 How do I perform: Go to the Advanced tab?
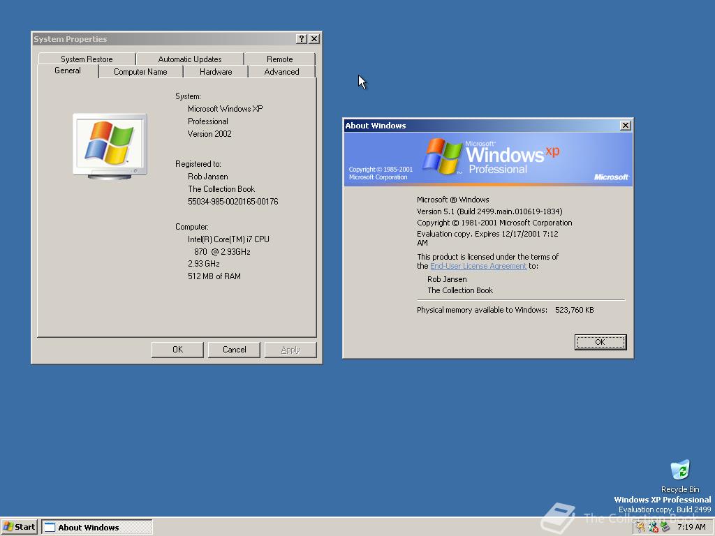pos(281,72)
